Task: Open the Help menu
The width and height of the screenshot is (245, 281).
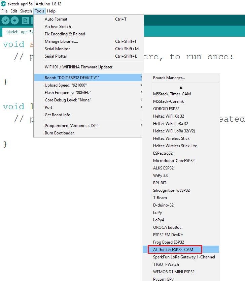Action: [51, 11]
